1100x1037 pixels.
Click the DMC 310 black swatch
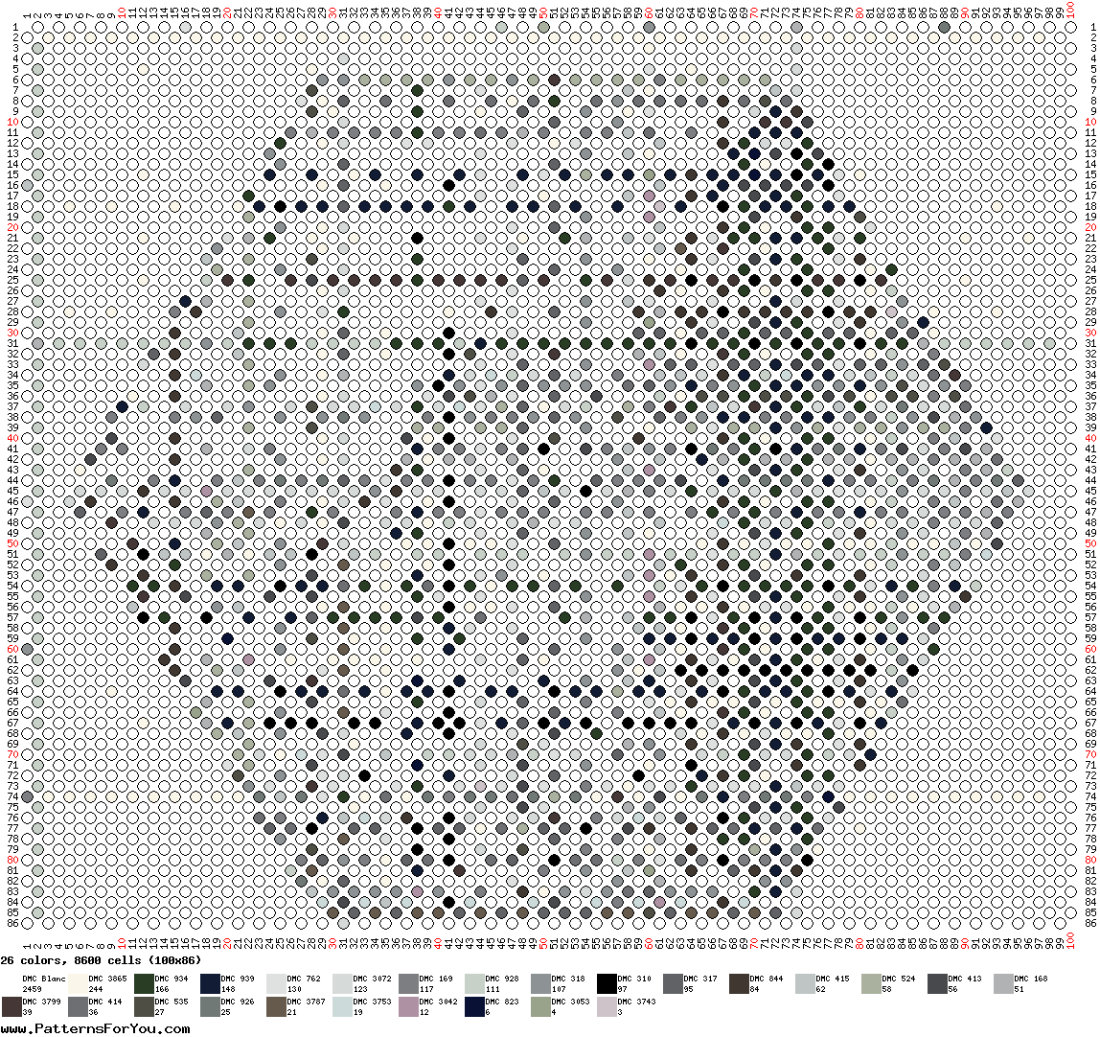pos(607,984)
